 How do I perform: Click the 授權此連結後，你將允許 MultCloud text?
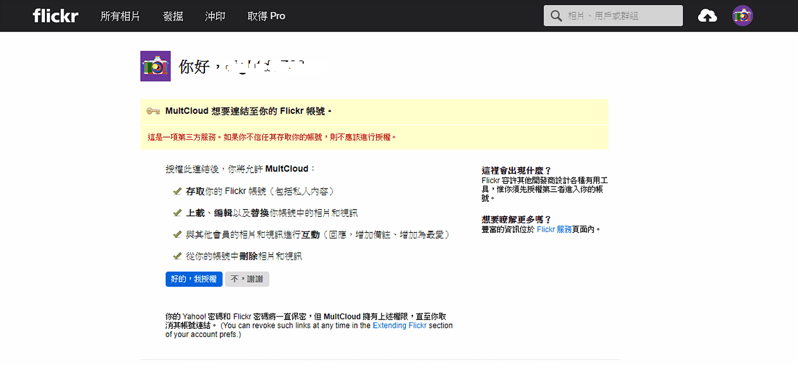tap(240, 169)
